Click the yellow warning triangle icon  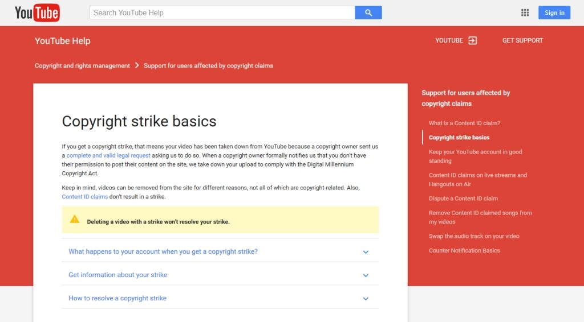(75, 219)
